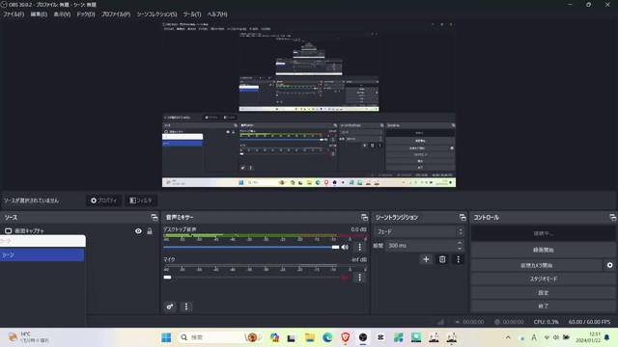The height and width of the screenshot is (347, 618).
Task: Open the File menu
Action: click(x=14, y=14)
